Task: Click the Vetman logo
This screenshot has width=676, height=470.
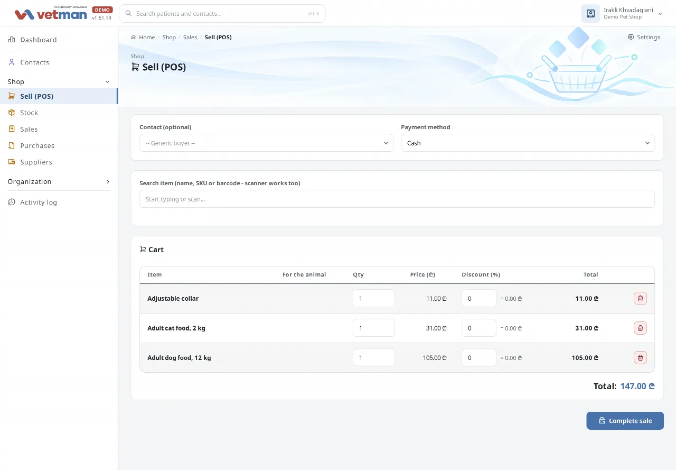Action: point(51,13)
